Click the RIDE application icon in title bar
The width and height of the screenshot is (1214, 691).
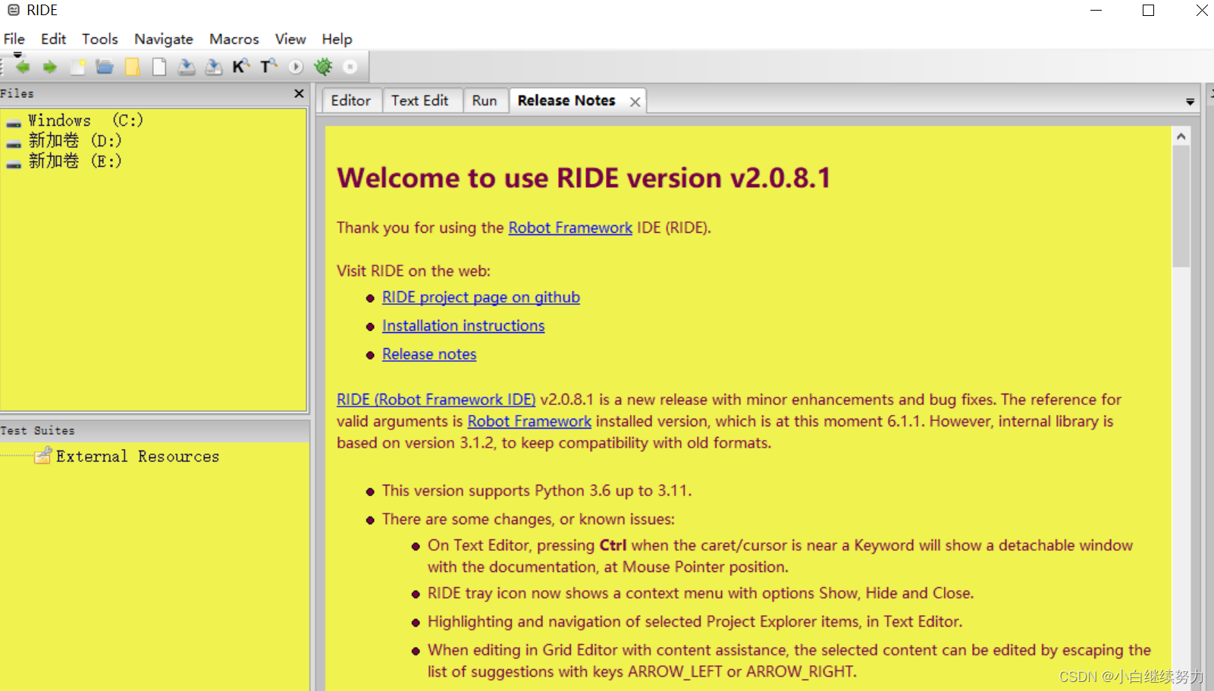pyautogui.click(x=13, y=10)
